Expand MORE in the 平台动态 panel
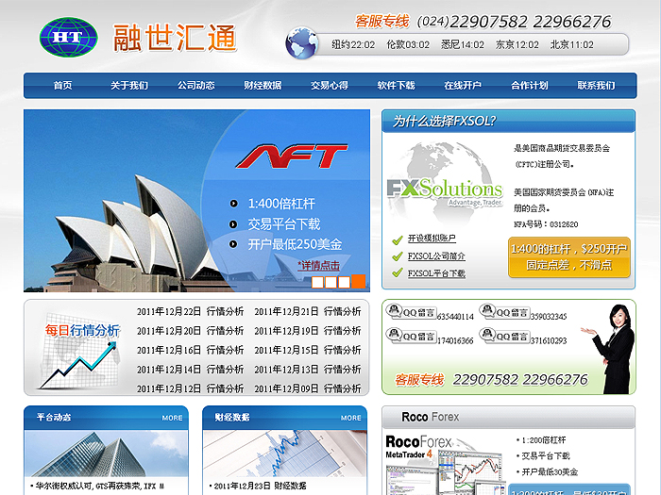The height and width of the screenshot is (495, 661). [172, 417]
